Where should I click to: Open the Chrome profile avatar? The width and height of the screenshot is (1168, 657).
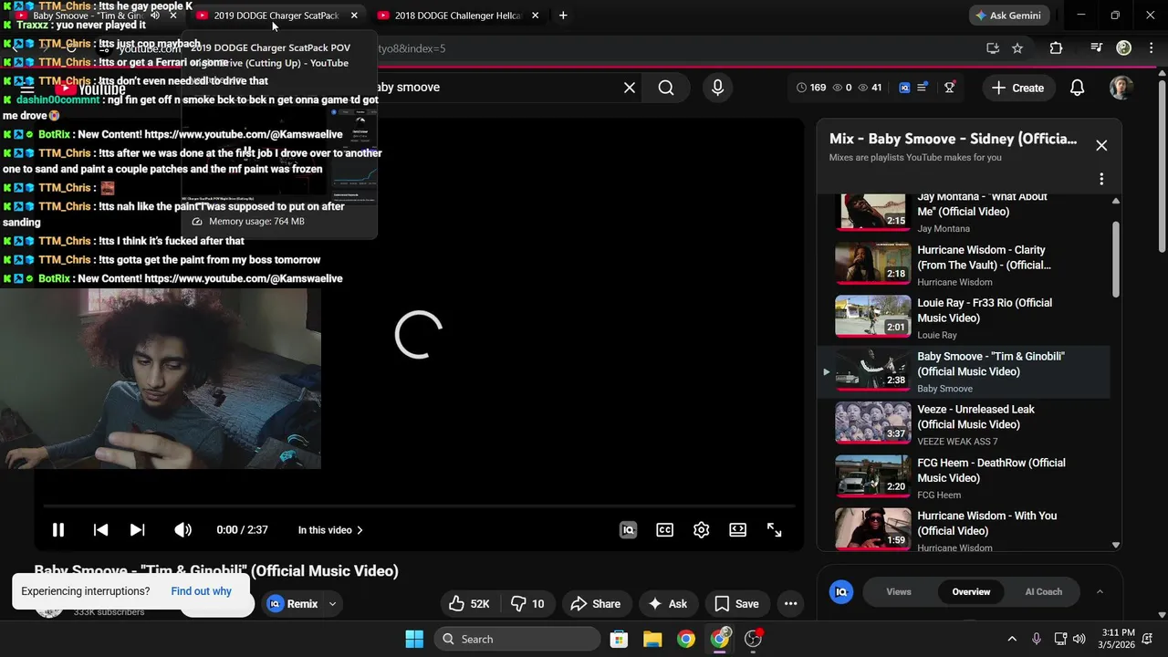pos(1124,48)
